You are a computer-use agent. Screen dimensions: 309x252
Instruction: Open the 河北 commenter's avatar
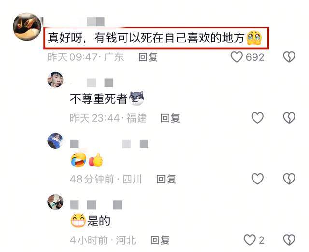[x=56, y=202]
